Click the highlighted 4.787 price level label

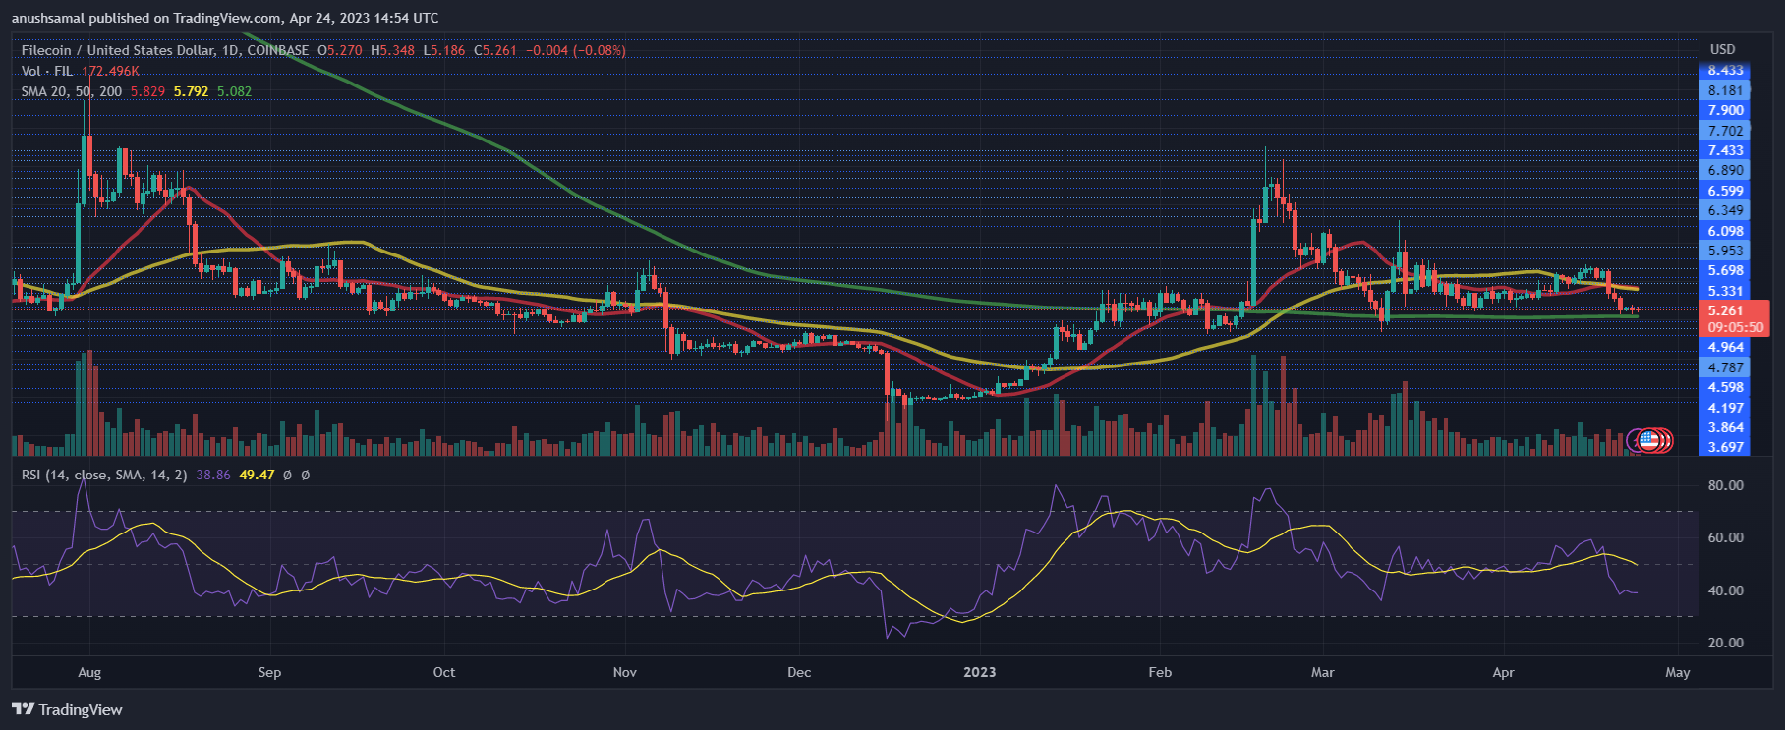[x=1725, y=367]
